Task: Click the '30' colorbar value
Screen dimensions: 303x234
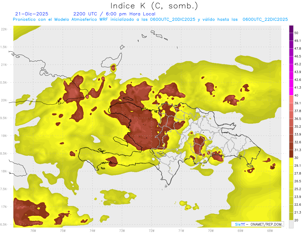Action: 296,158
